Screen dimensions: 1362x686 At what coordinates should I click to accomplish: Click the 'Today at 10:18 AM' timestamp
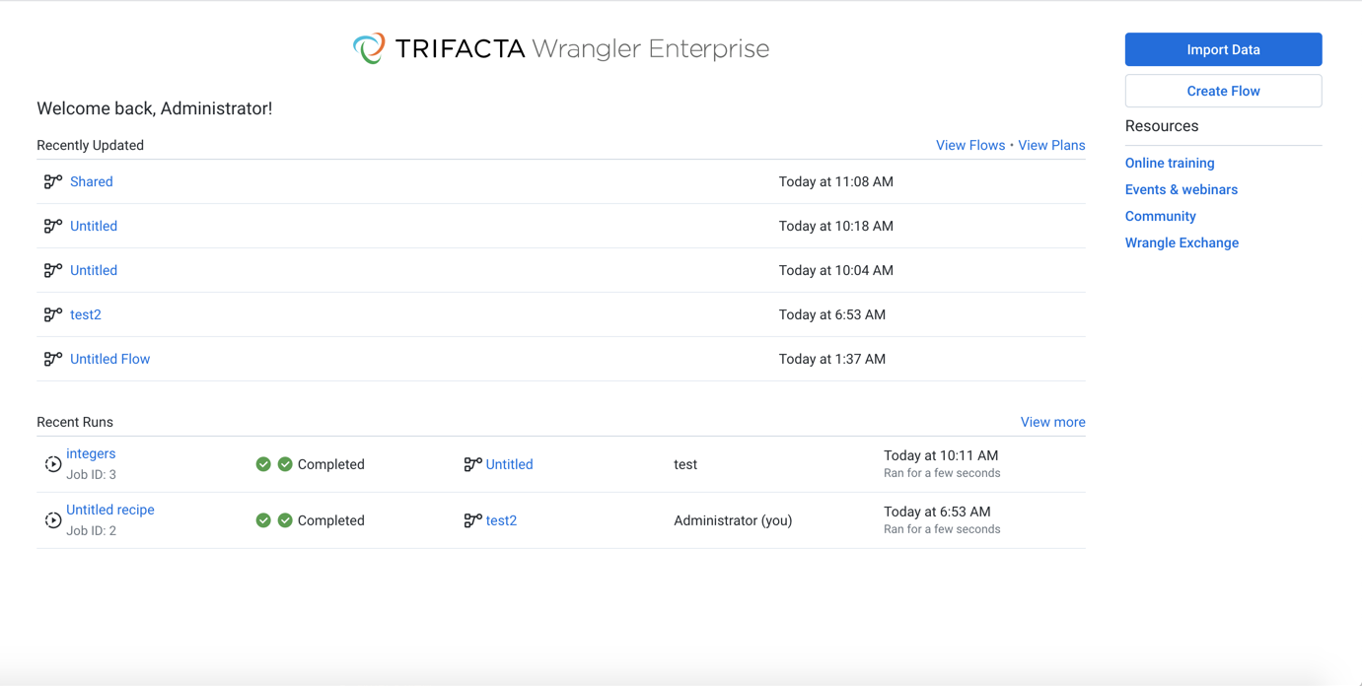click(x=836, y=226)
